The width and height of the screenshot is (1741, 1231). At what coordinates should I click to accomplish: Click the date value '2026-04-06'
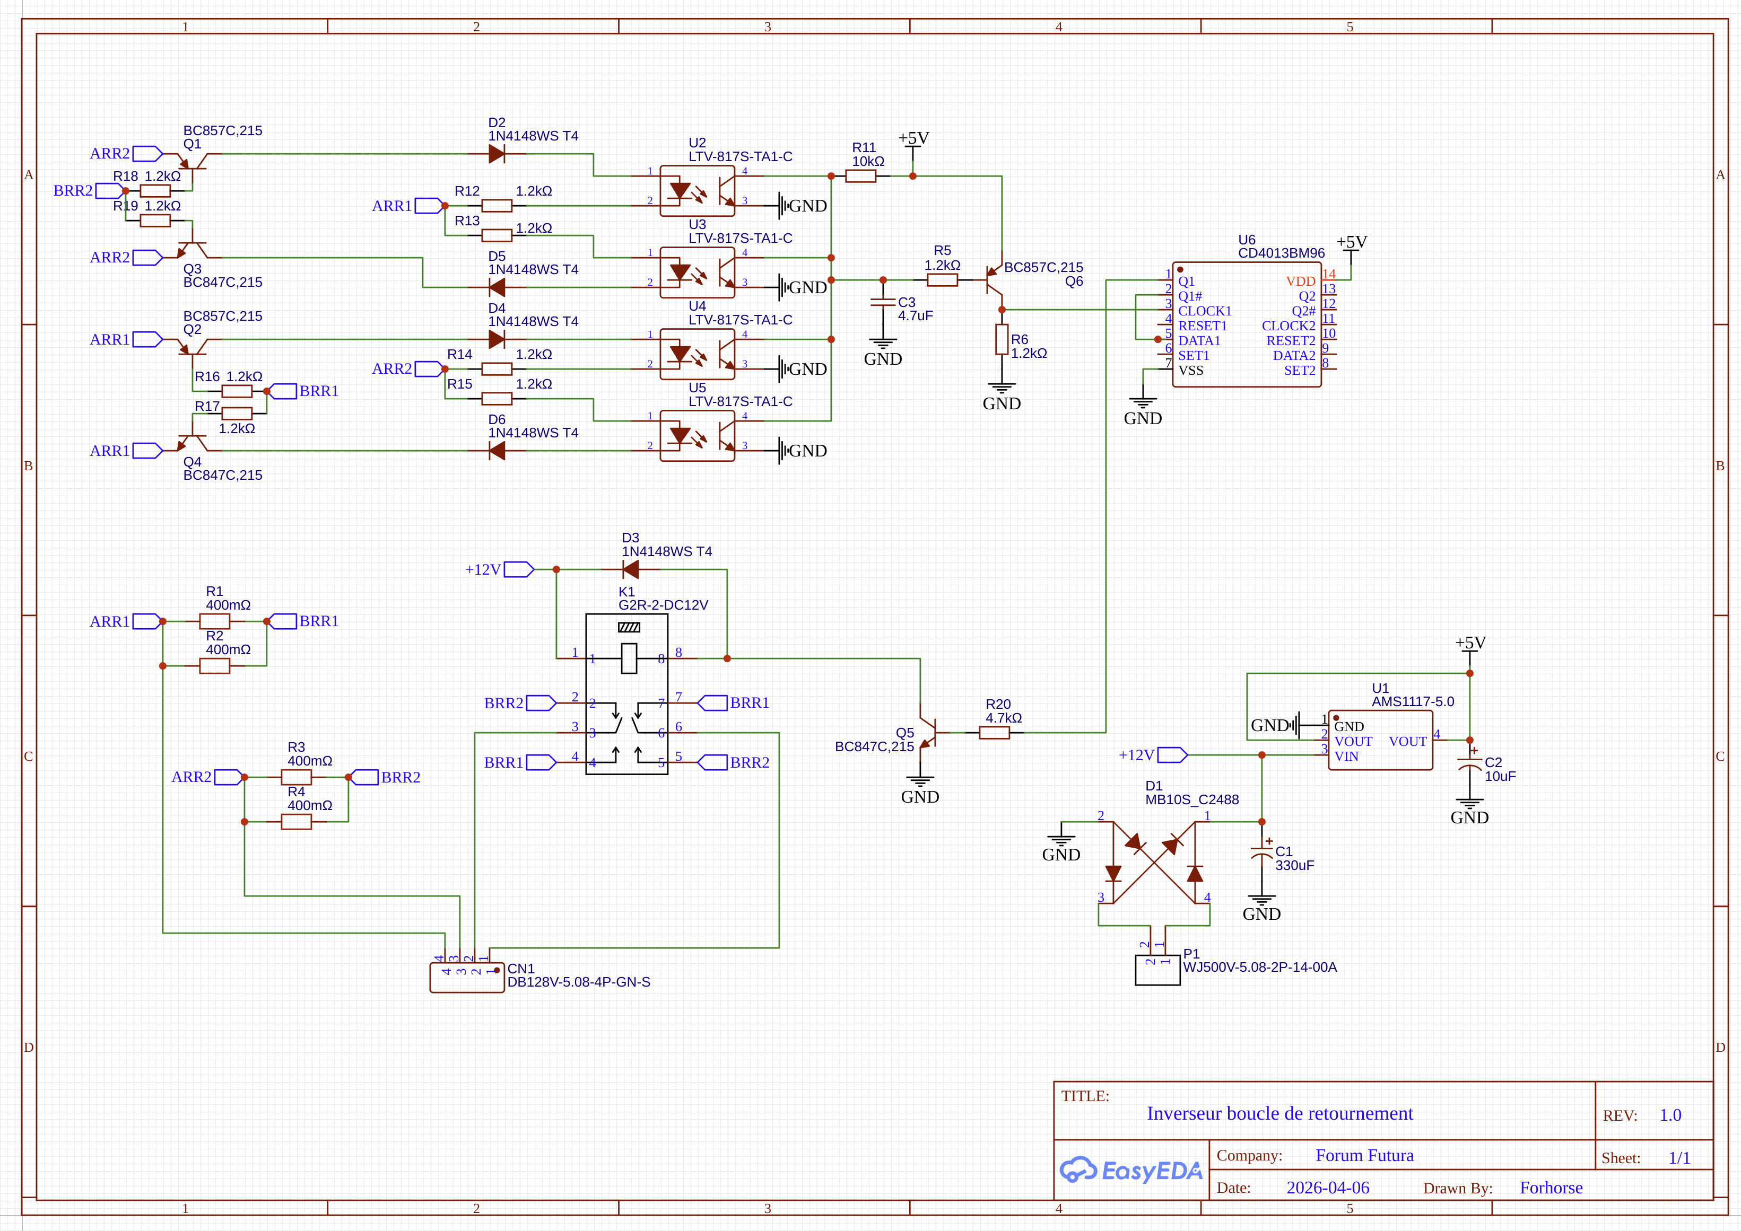pos(1328,1188)
